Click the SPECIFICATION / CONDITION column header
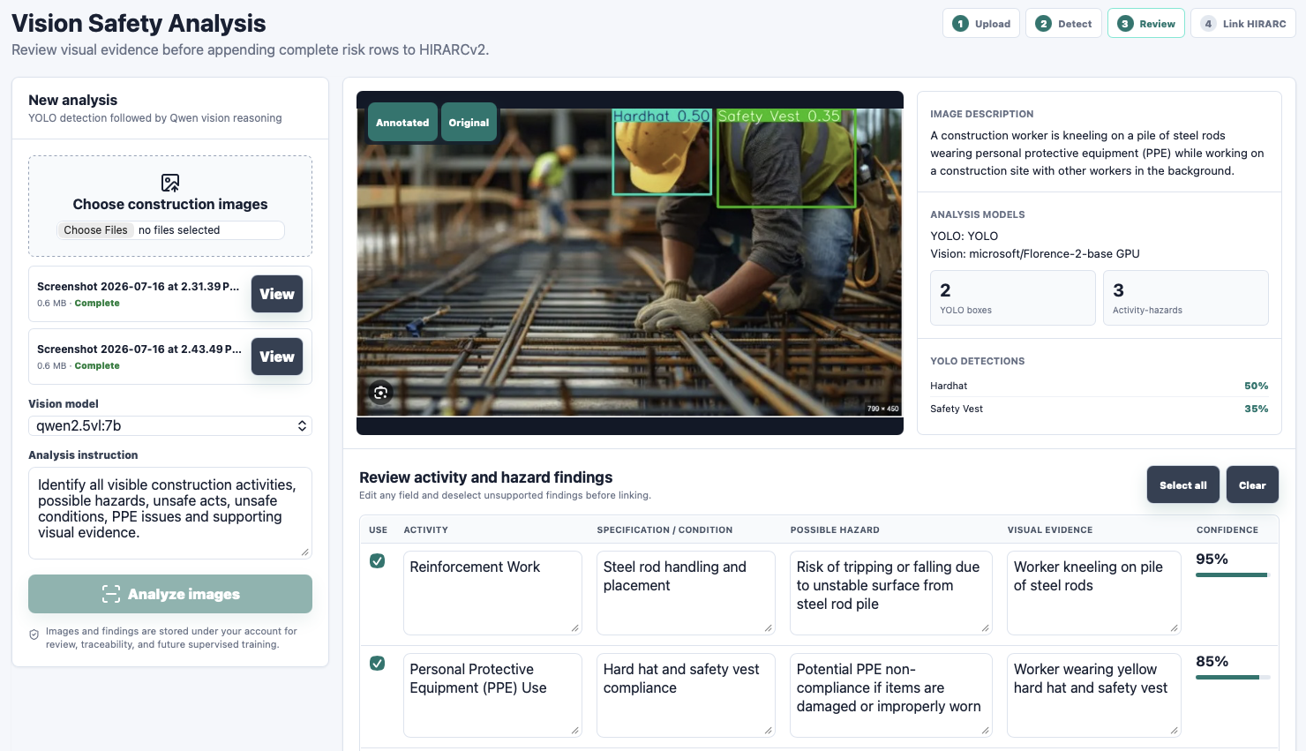Image resolution: width=1306 pixels, height=751 pixels. pyautogui.click(x=664, y=530)
